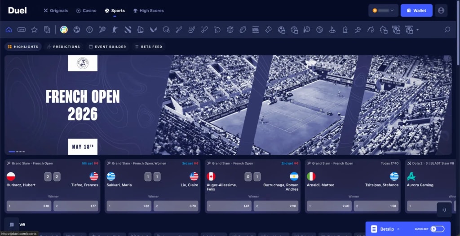Select the rugby ball icon

tap(243, 30)
